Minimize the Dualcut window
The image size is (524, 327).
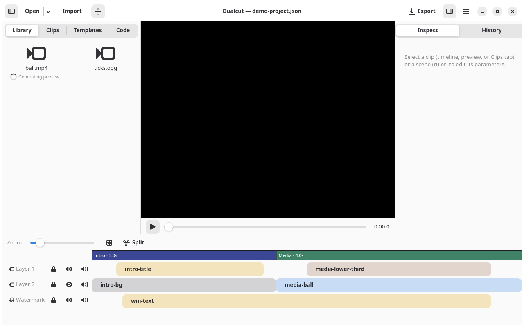click(482, 11)
